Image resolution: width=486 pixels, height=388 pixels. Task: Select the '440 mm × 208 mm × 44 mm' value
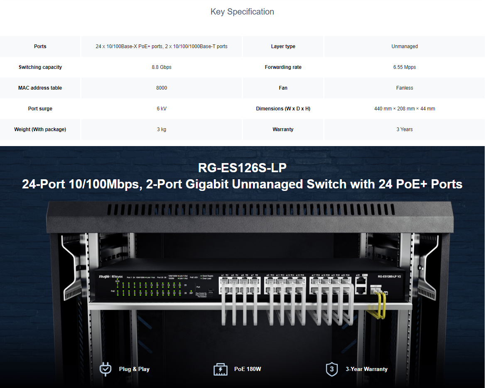(x=405, y=109)
